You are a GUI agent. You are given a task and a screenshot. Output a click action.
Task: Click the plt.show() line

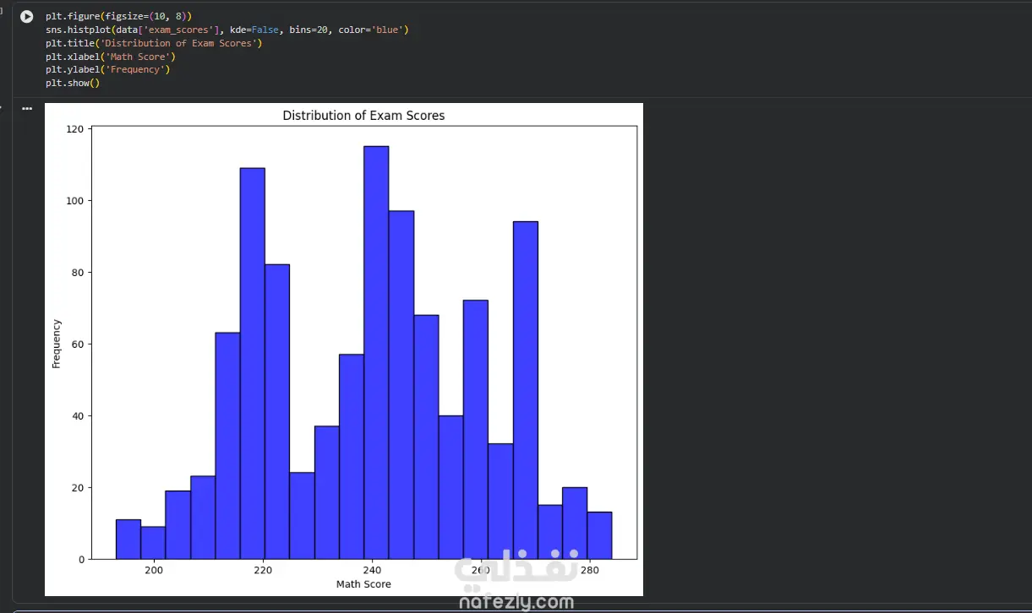click(x=73, y=83)
